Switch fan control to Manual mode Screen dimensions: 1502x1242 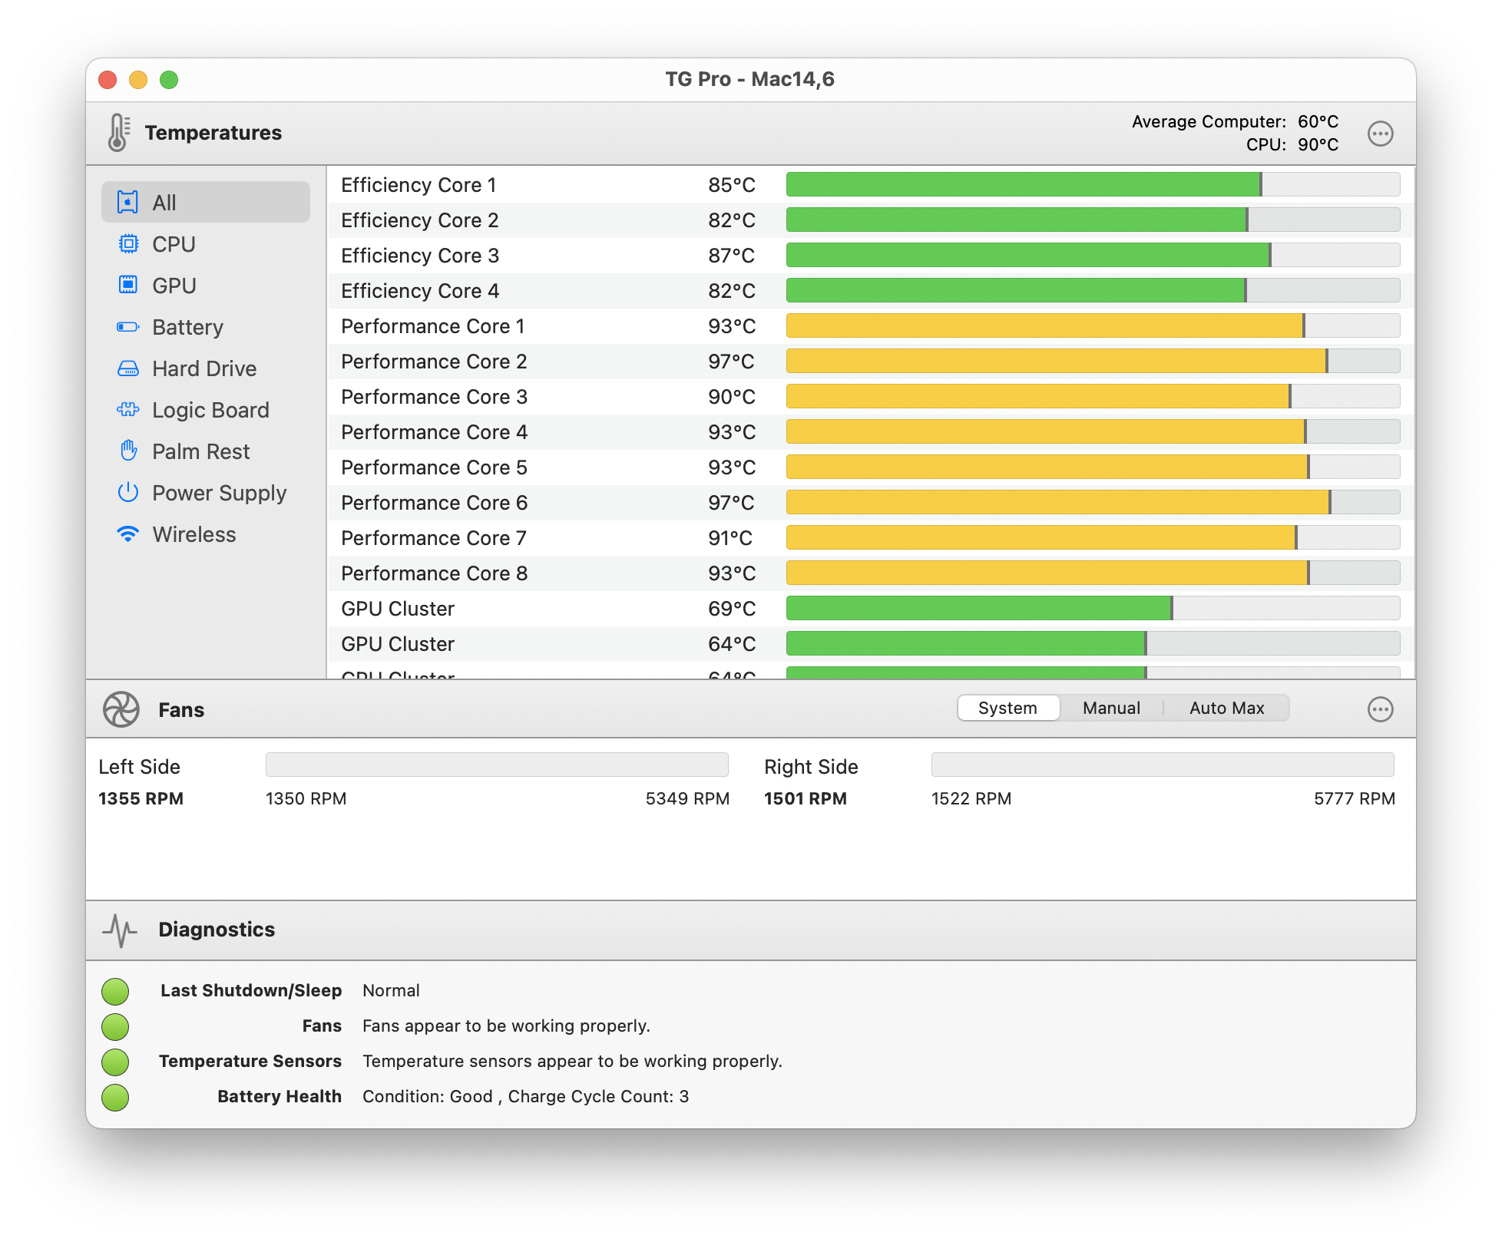coord(1111,708)
